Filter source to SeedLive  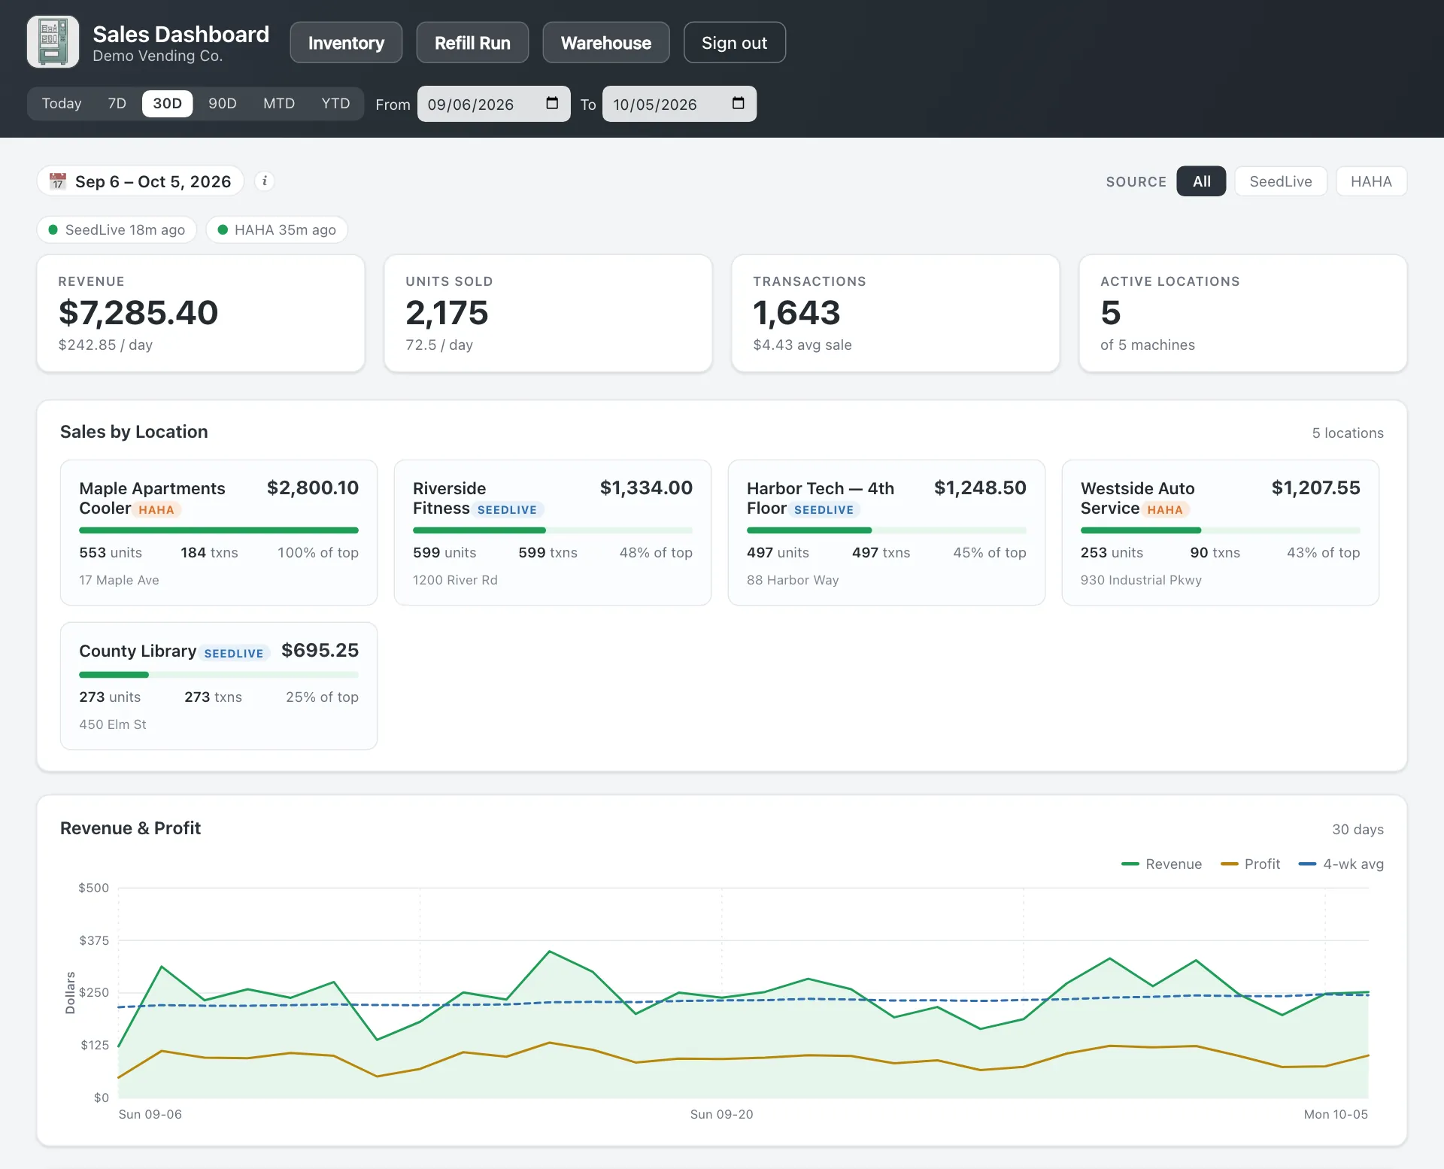coord(1281,181)
